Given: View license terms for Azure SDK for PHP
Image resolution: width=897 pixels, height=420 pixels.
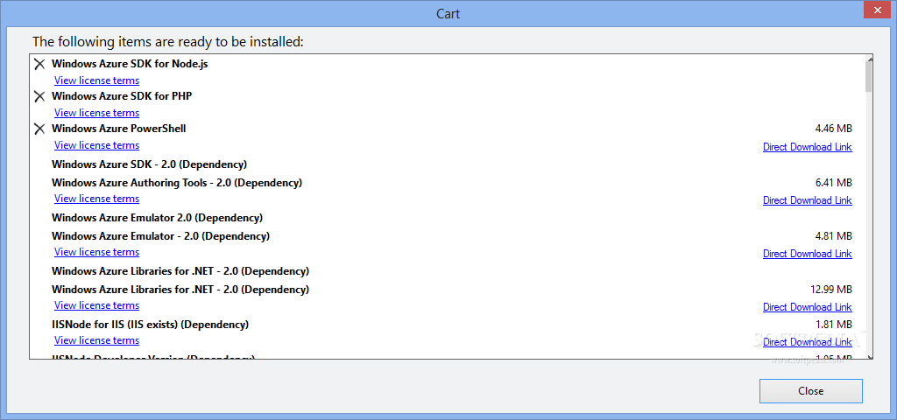Looking at the screenshot, I should click(96, 113).
